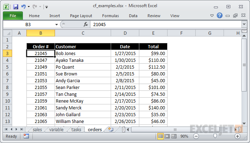Click the Insert Function fx icon
This screenshot has width=250, height=143.
[x=86, y=24]
